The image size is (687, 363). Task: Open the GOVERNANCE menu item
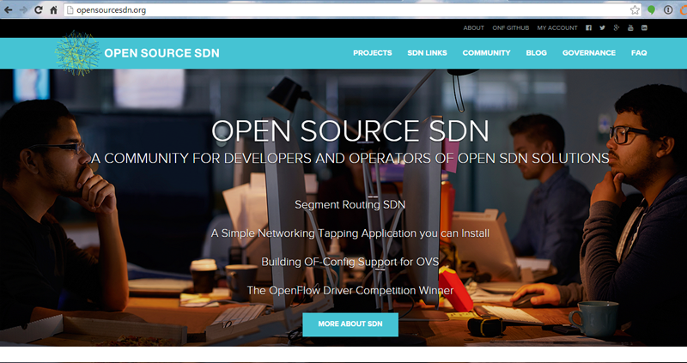point(589,52)
